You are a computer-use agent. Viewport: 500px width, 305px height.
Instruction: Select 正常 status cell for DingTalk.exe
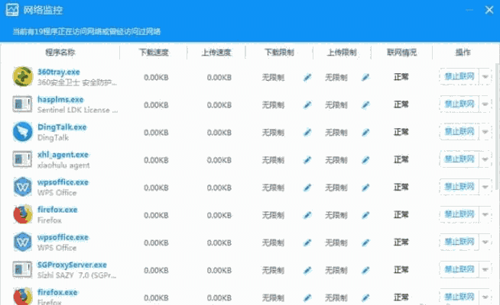(401, 132)
